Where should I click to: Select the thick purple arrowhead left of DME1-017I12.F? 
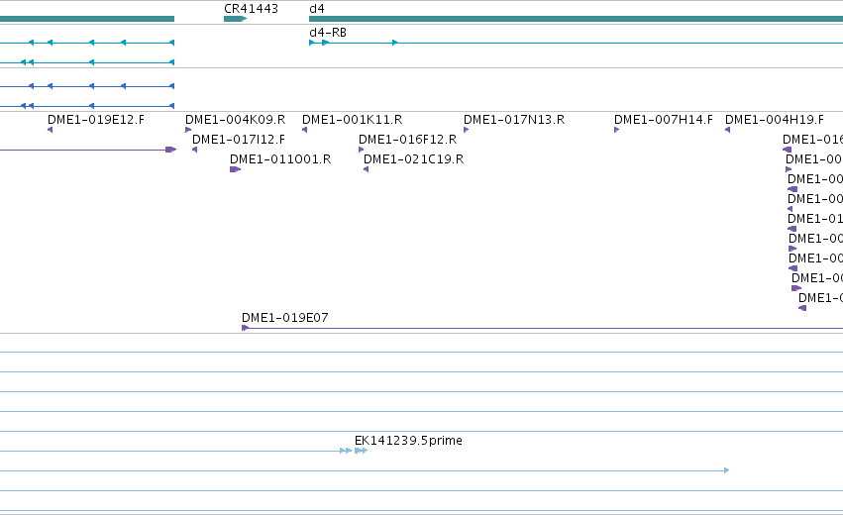coord(171,150)
